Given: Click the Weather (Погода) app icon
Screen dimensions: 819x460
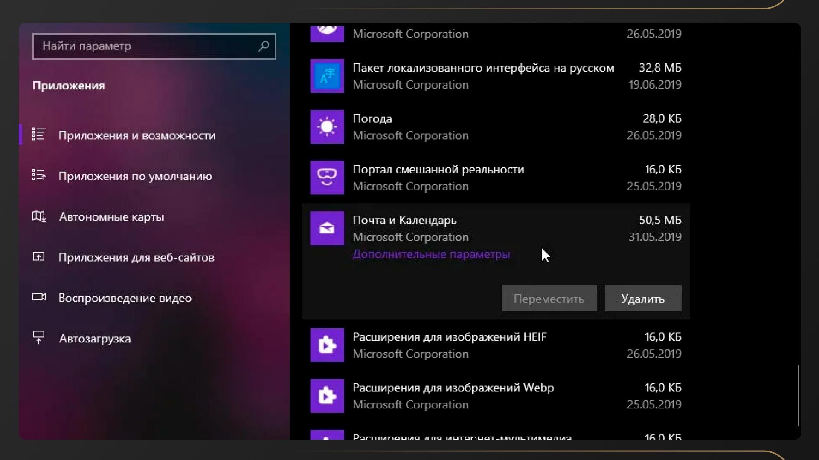Looking at the screenshot, I should coord(327,127).
